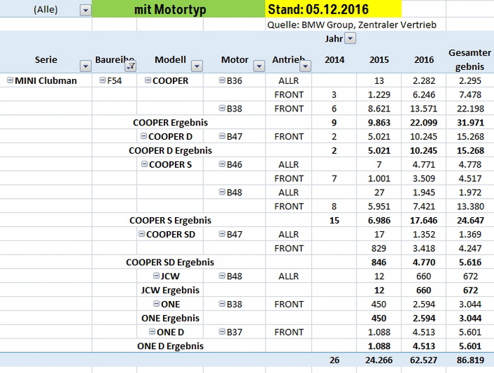This screenshot has height=373, width=494.
Task: Select cell 13.380 in B48 FRONT row
Action: tap(470, 206)
